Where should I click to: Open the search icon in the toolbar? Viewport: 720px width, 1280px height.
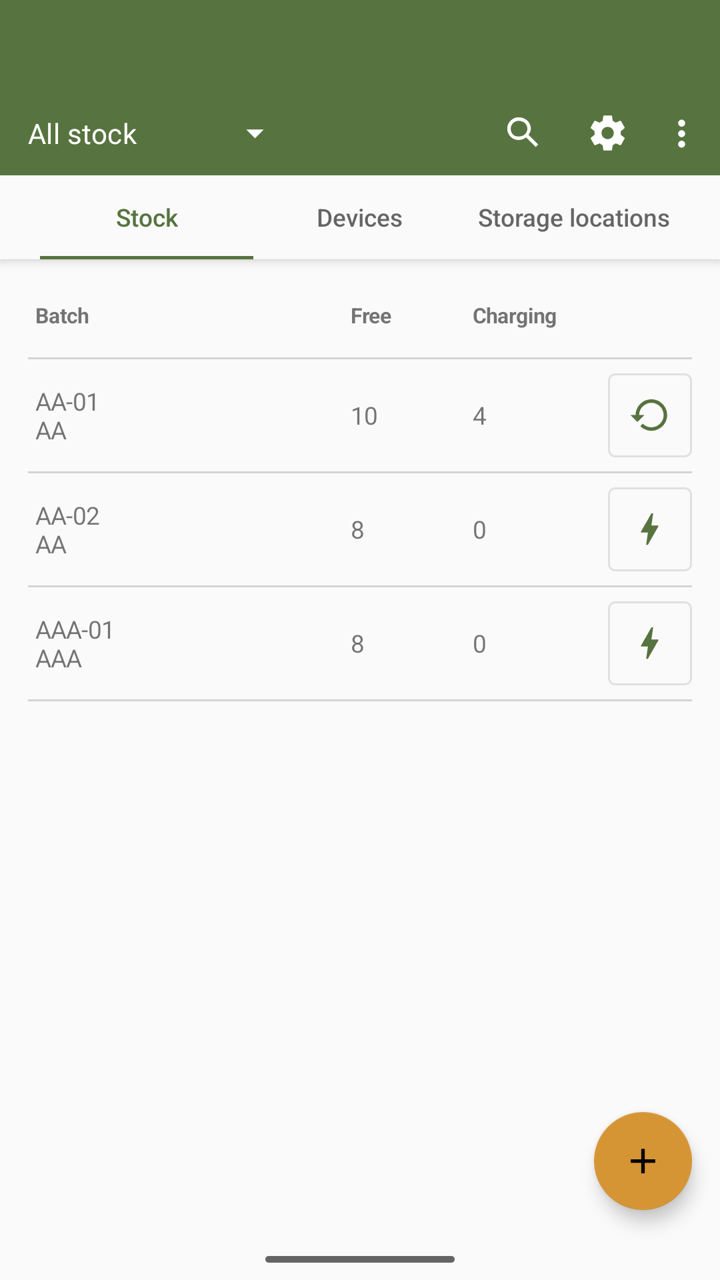(523, 133)
